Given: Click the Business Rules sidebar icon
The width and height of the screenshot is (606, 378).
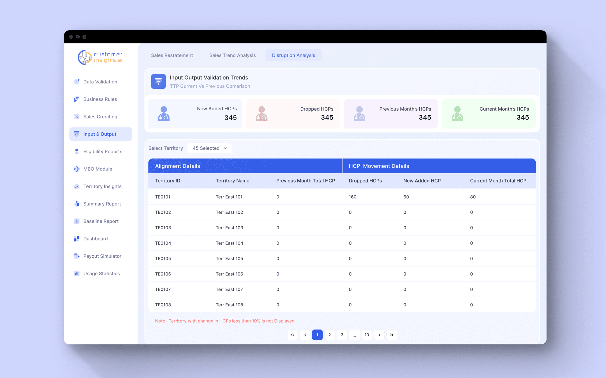Looking at the screenshot, I should click(77, 99).
